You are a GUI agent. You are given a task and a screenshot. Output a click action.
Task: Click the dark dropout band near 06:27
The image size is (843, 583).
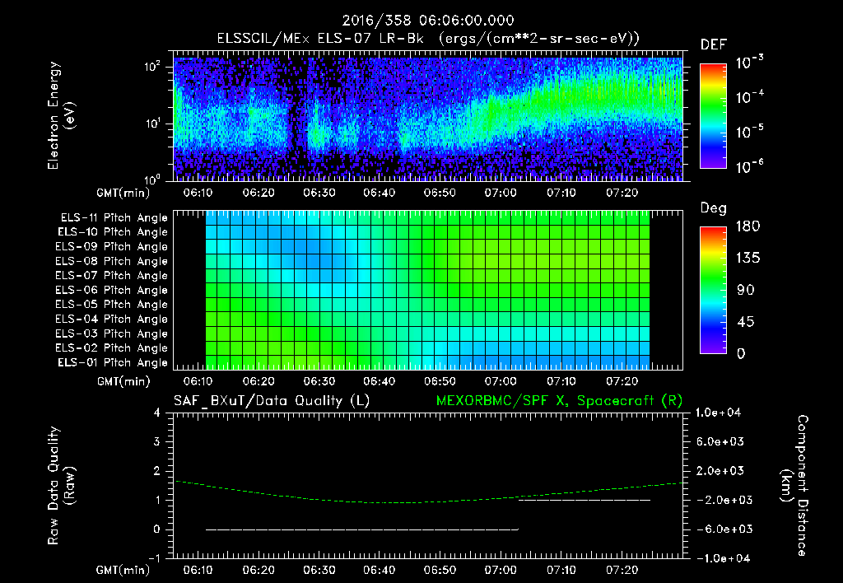297,119
